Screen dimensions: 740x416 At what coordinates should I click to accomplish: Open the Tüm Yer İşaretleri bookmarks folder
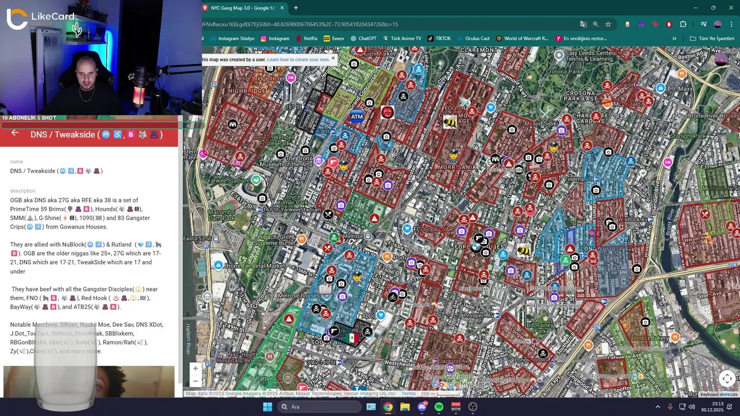(712, 39)
